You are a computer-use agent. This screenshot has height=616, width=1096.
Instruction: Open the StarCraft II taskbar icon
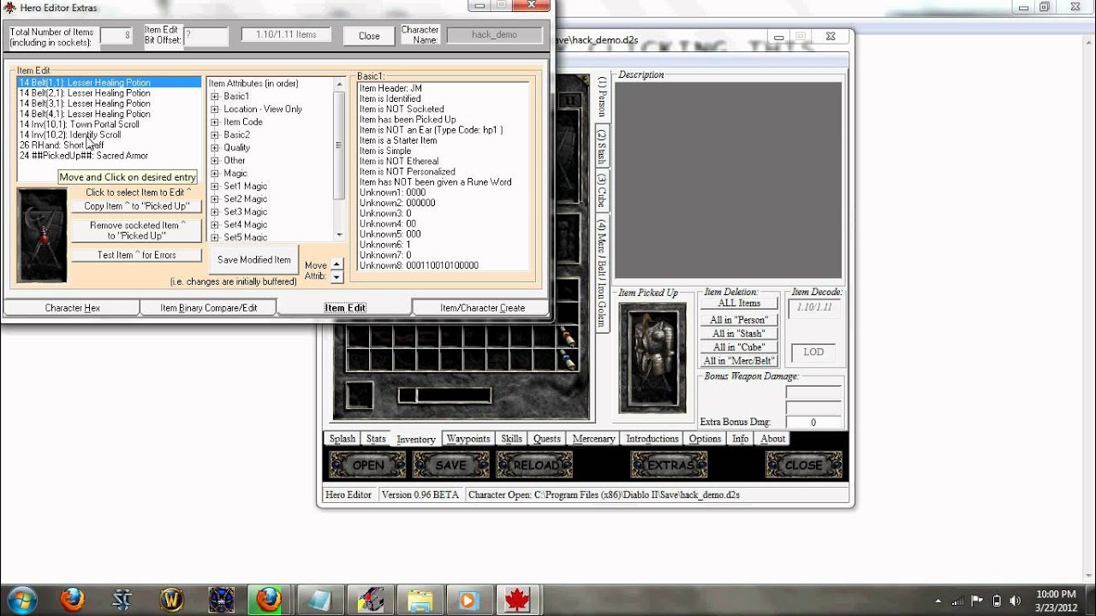122,600
